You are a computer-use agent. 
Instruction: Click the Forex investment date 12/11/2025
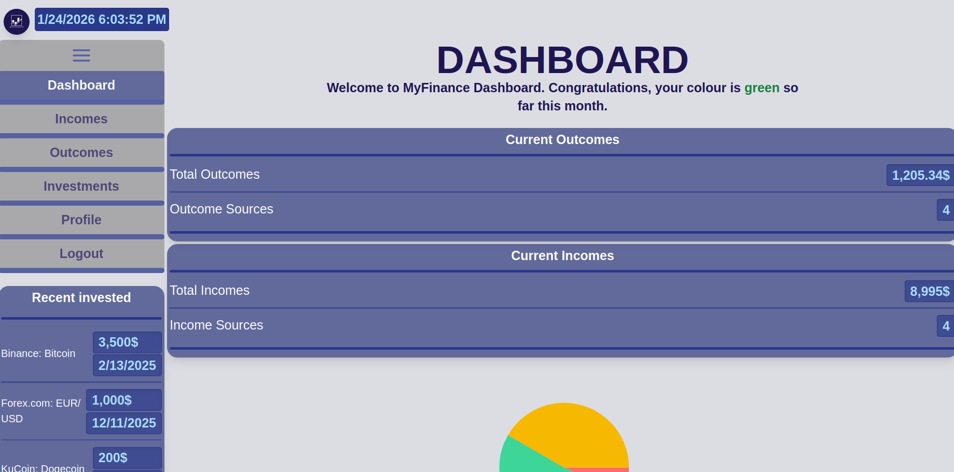pyautogui.click(x=123, y=423)
